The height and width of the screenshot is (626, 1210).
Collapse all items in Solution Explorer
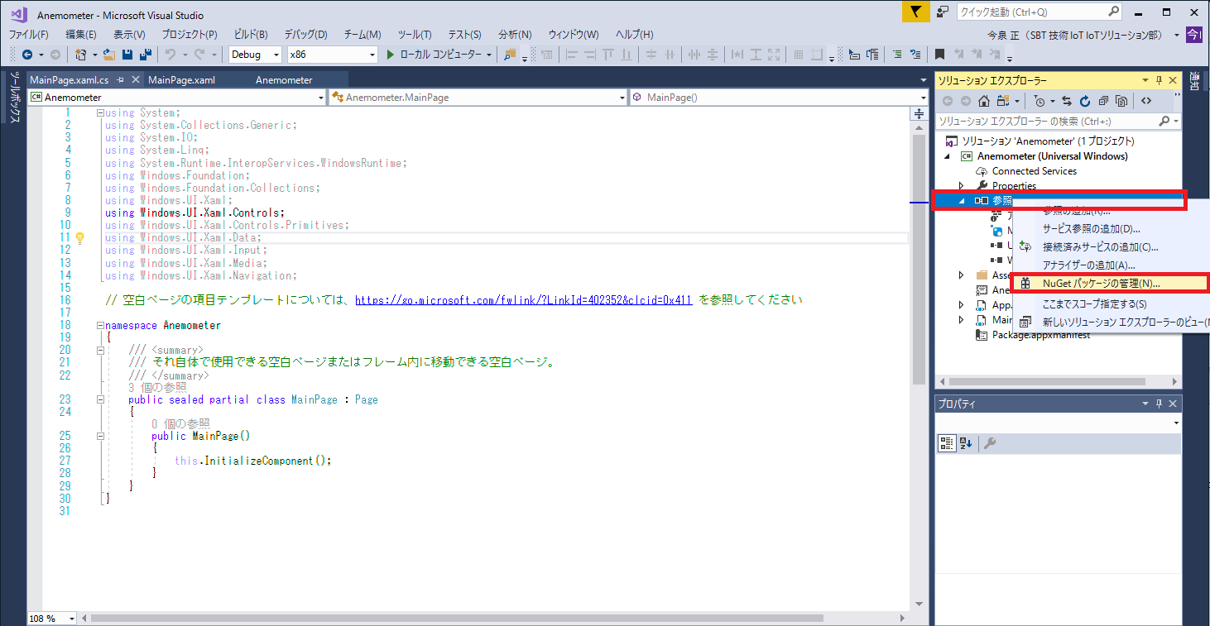[1103, 101]
